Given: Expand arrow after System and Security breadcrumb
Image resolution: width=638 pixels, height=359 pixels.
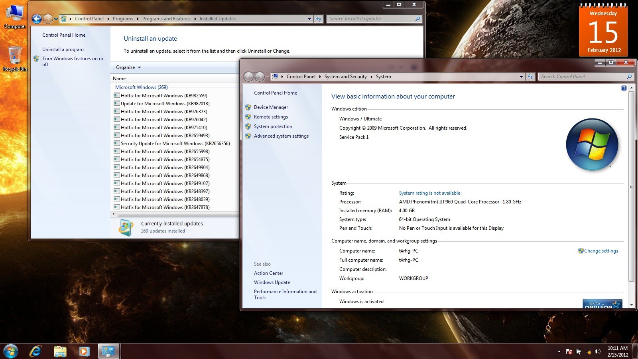Looking at the screenshot, I should [372, 77].
